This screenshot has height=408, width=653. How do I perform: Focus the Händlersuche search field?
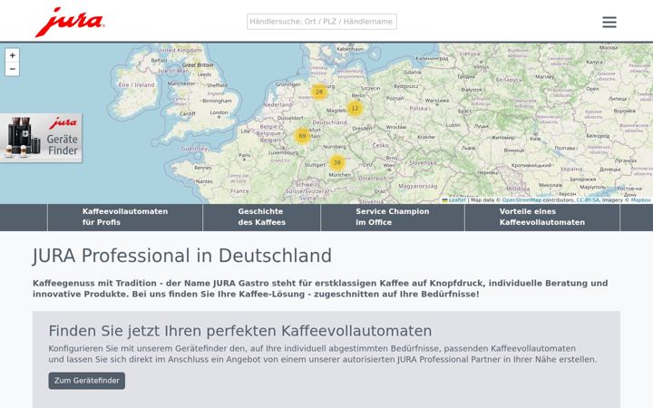tap(321, 22)
